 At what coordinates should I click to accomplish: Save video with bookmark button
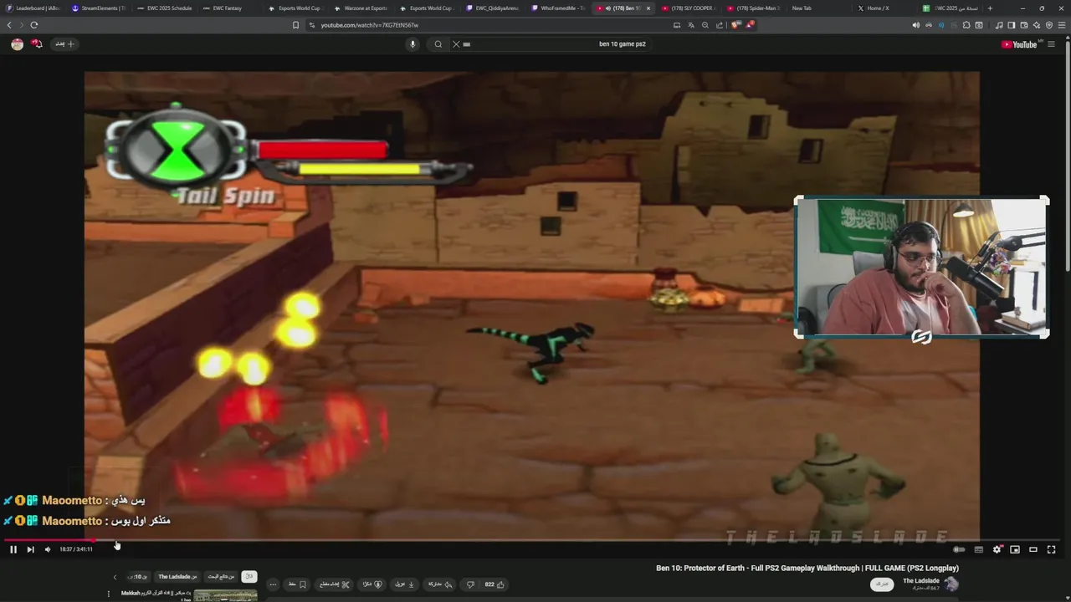pos(296,584)
